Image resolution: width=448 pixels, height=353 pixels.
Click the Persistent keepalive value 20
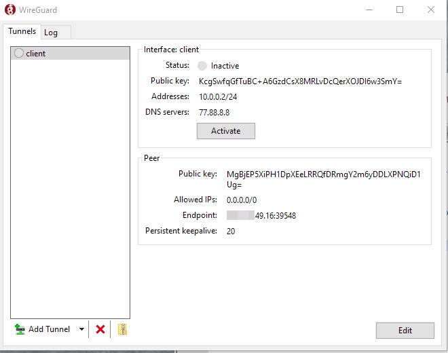tap(231, 231)
